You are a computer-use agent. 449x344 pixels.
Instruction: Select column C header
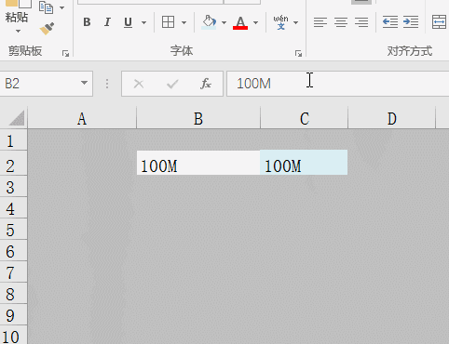(305, 118)
